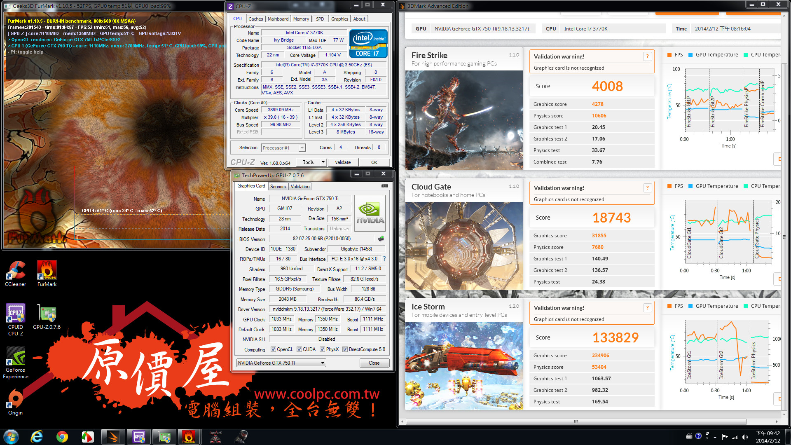
Task: Open the language bar options arrow
Action: pyautogui.click(x=707, y=439)
